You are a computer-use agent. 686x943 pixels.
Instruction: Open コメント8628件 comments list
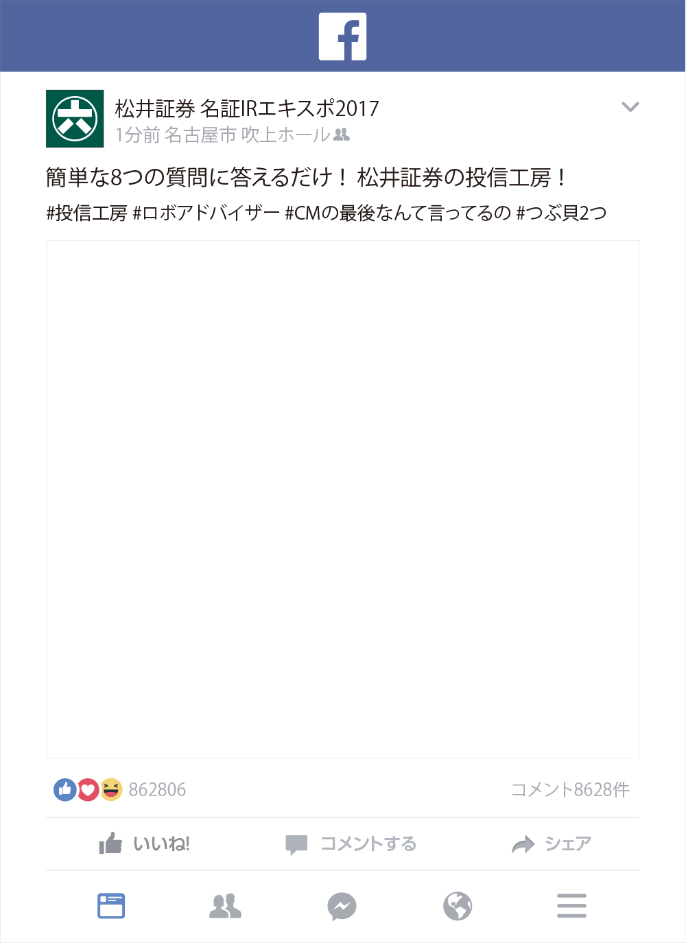(x=570, y=790)
